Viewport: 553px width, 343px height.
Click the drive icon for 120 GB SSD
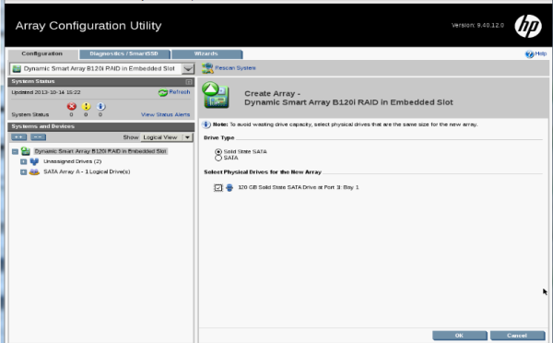[229, 187]
